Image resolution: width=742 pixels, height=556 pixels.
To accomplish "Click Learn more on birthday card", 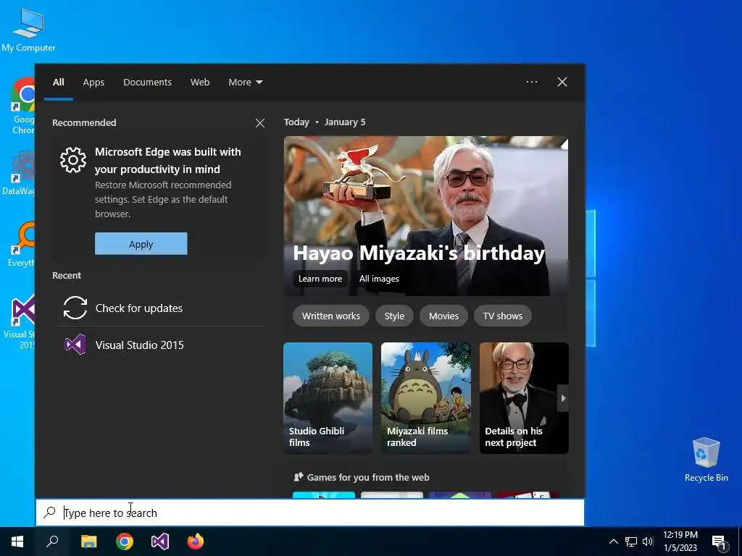I will (320, 279).
